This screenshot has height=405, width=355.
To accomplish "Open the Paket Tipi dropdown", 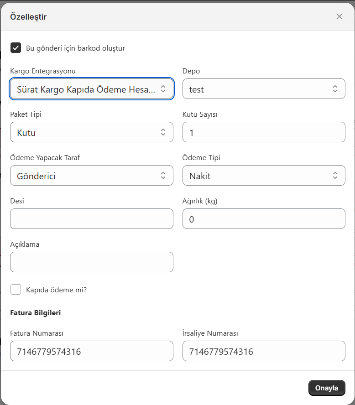I will (x=91, y=132).
